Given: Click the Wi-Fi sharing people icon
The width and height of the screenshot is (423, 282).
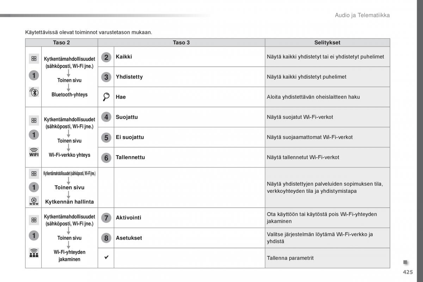Looking at the screenshot, I should coord(34,253).
